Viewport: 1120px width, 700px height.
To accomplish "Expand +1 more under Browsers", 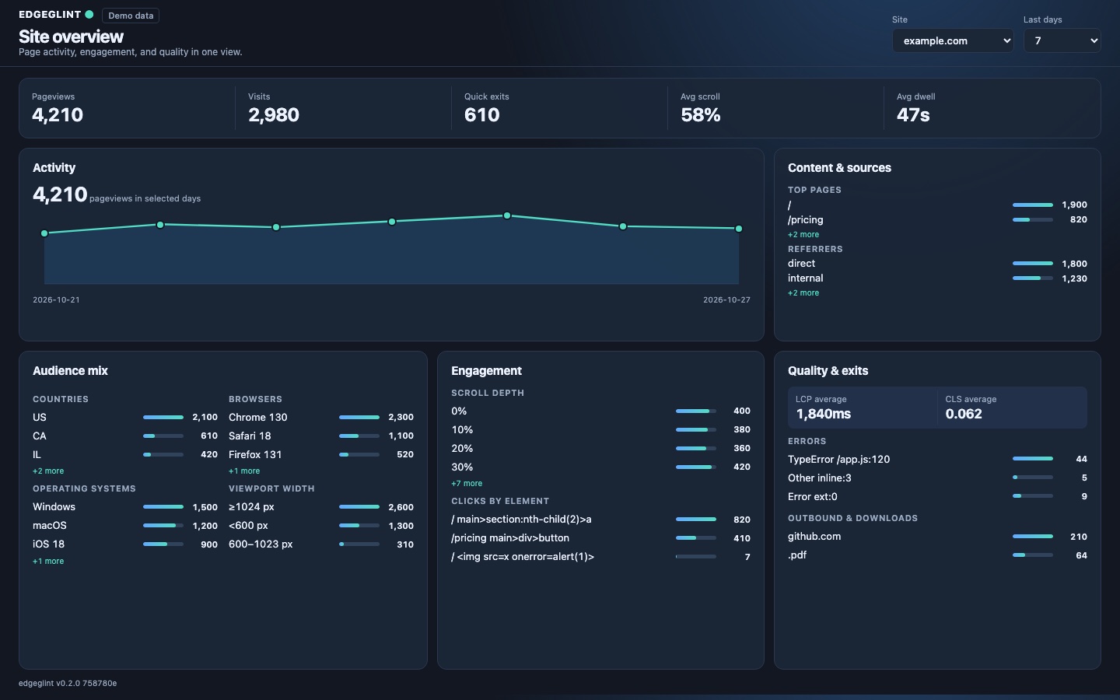I will (x=244, y=471).
